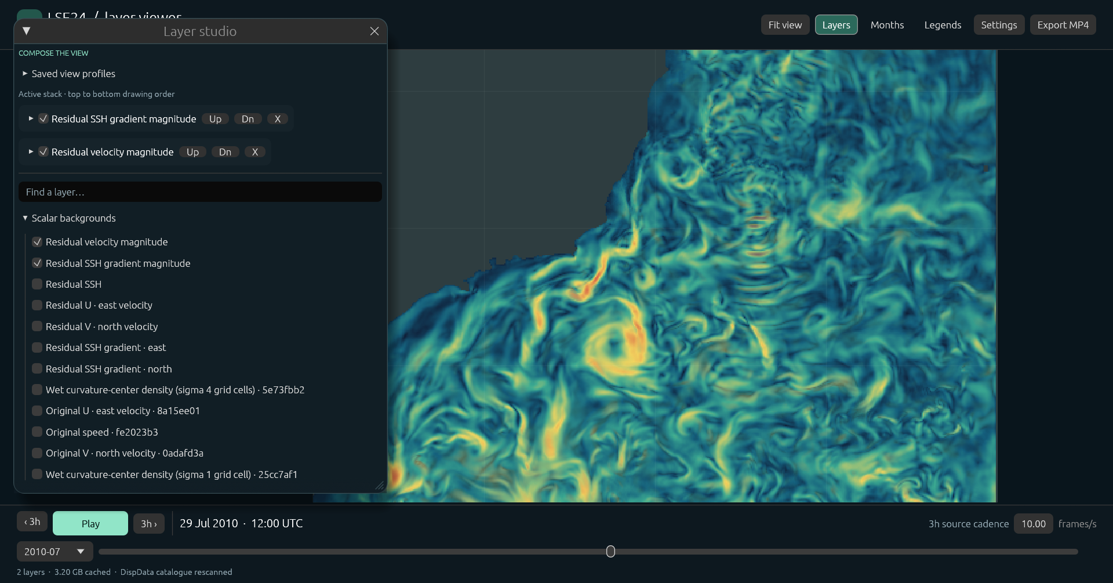
Task: Click the Export MP4 button
Action: click(1063, 25)
